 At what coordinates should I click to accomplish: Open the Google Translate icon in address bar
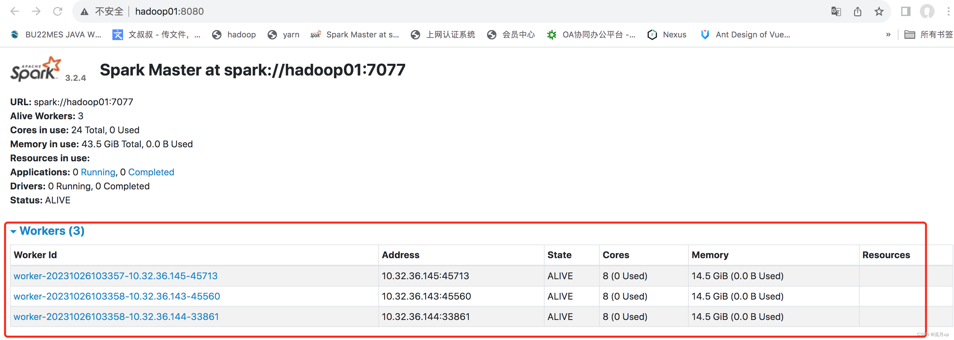[836, 11]
